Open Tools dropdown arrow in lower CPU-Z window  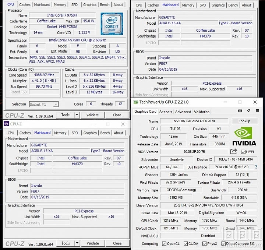click(x=77, y=243)
